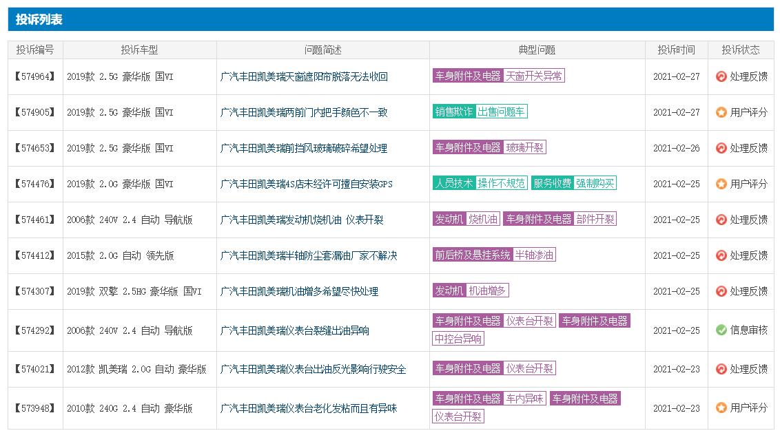
Task: Click the green check icon in row 574292
Action: coord(721,330)
